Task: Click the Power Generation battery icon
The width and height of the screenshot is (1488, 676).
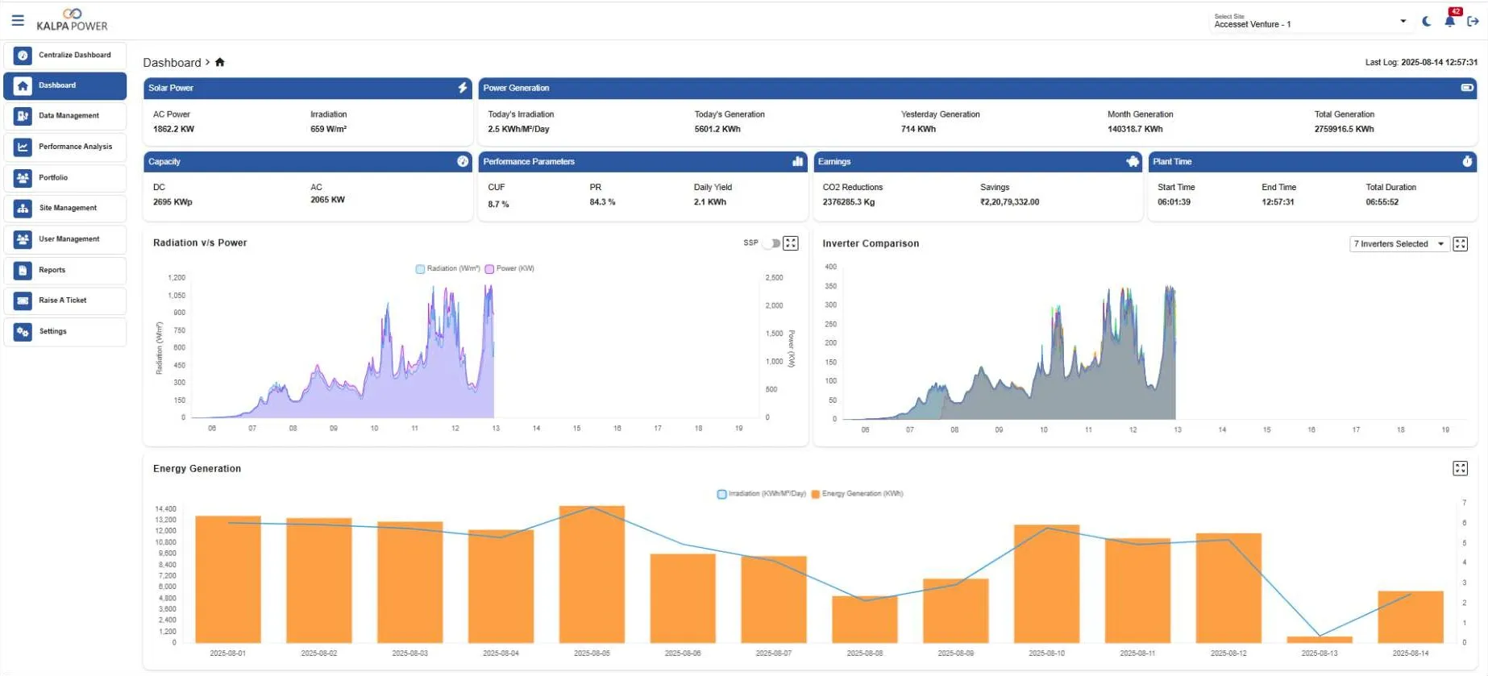Action: tap(1467, 88)
